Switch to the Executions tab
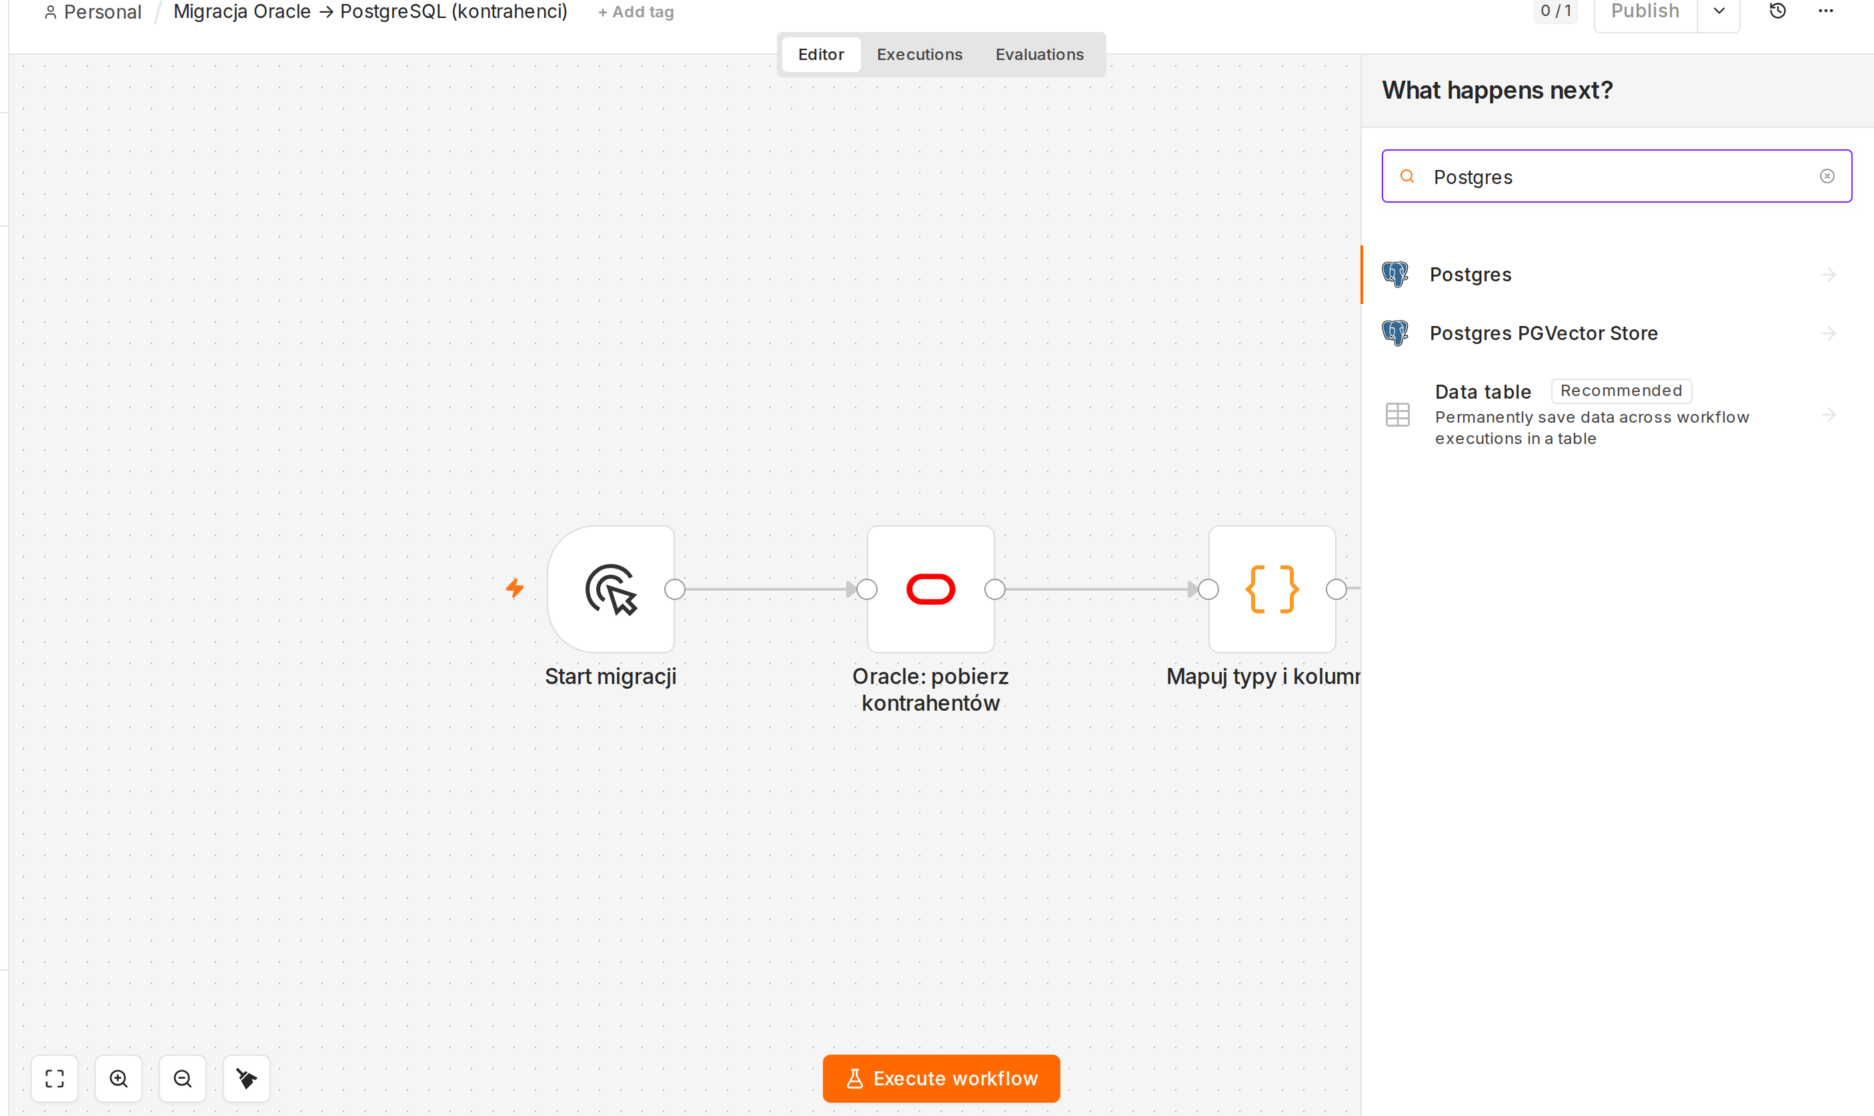The image size is (1874, 1116). [919, 54]
